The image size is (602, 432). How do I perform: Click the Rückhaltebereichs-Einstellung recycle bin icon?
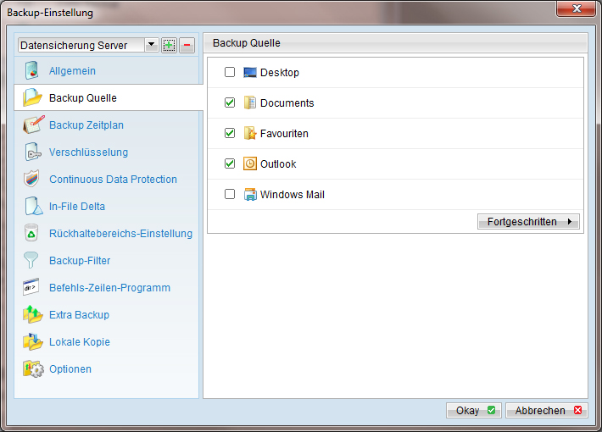pyautogui.click(x=31, y=233)
